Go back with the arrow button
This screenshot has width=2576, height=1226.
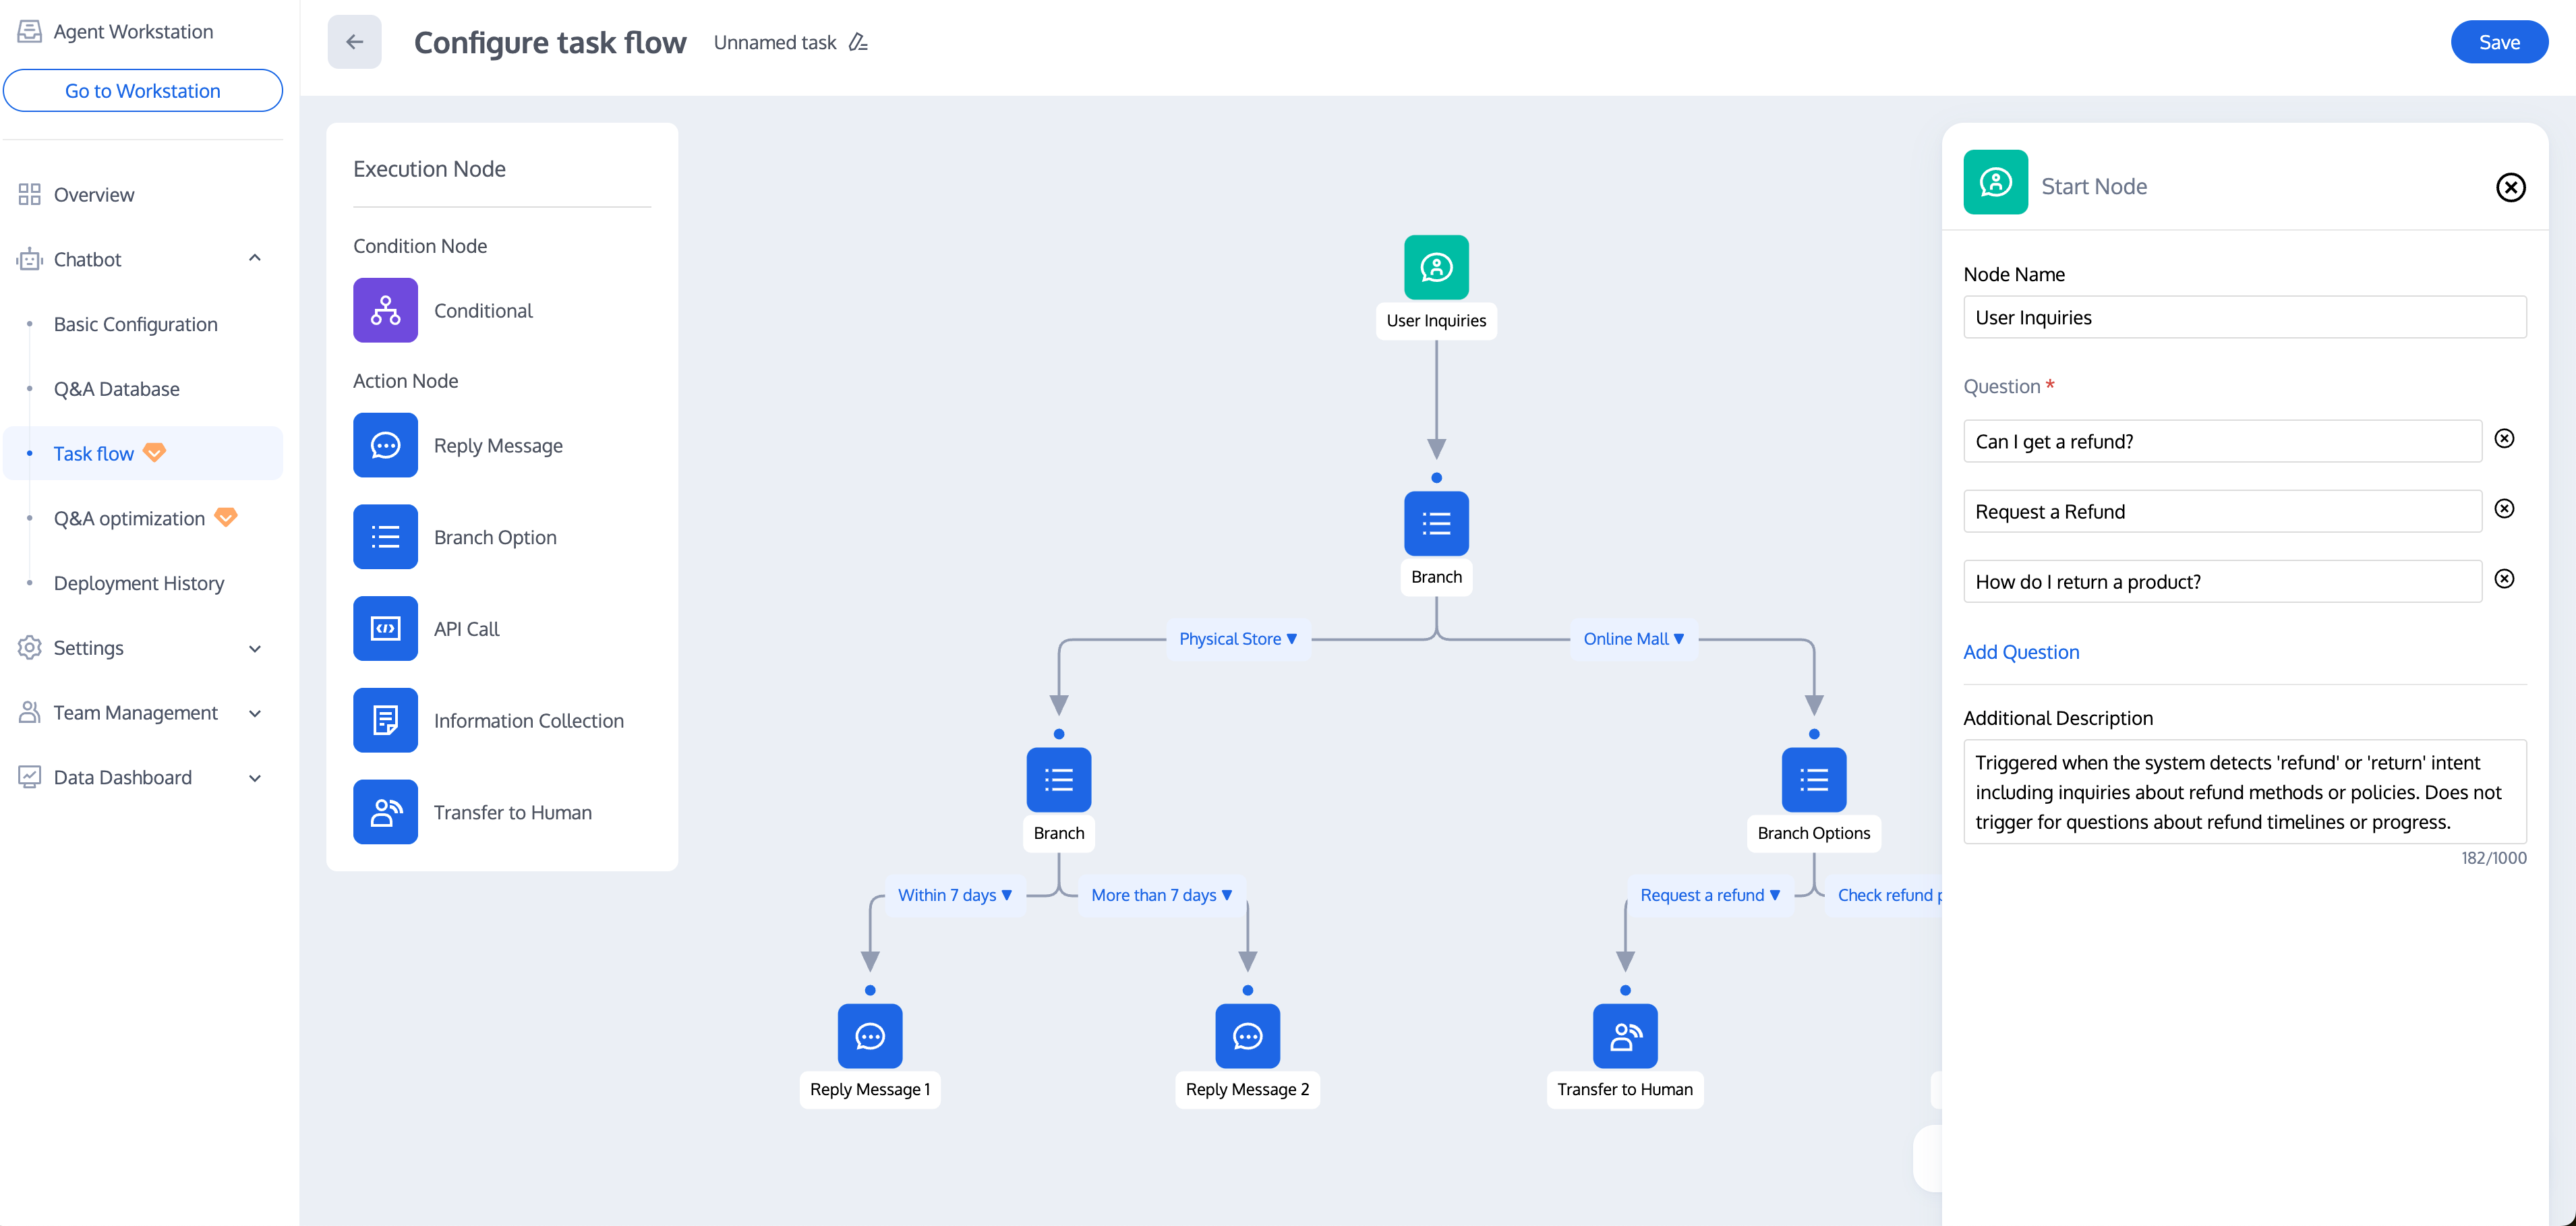(x=354, y=42)
